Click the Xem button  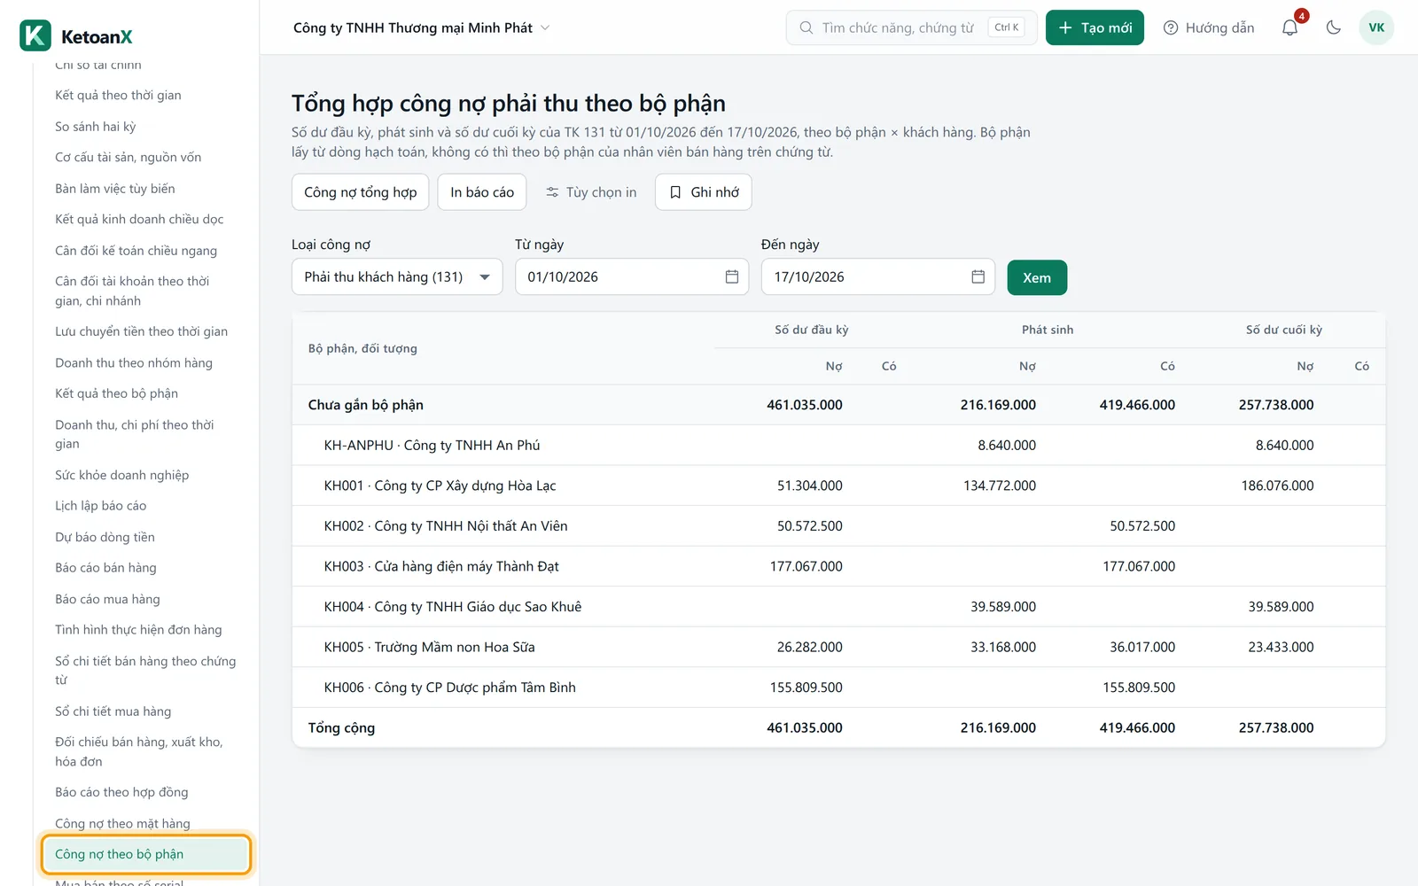tap(1037, 277)
